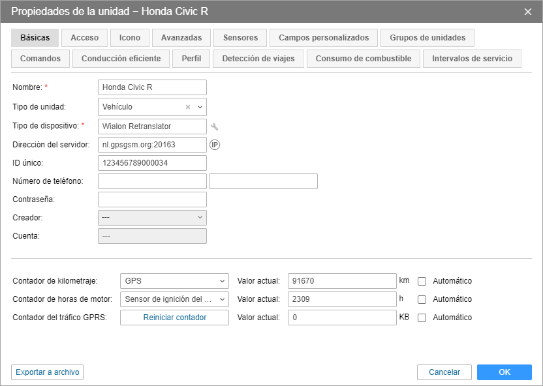Click the wrench icon beside device type
Screen dimensions: 543x386
click(x=214, y=126)
